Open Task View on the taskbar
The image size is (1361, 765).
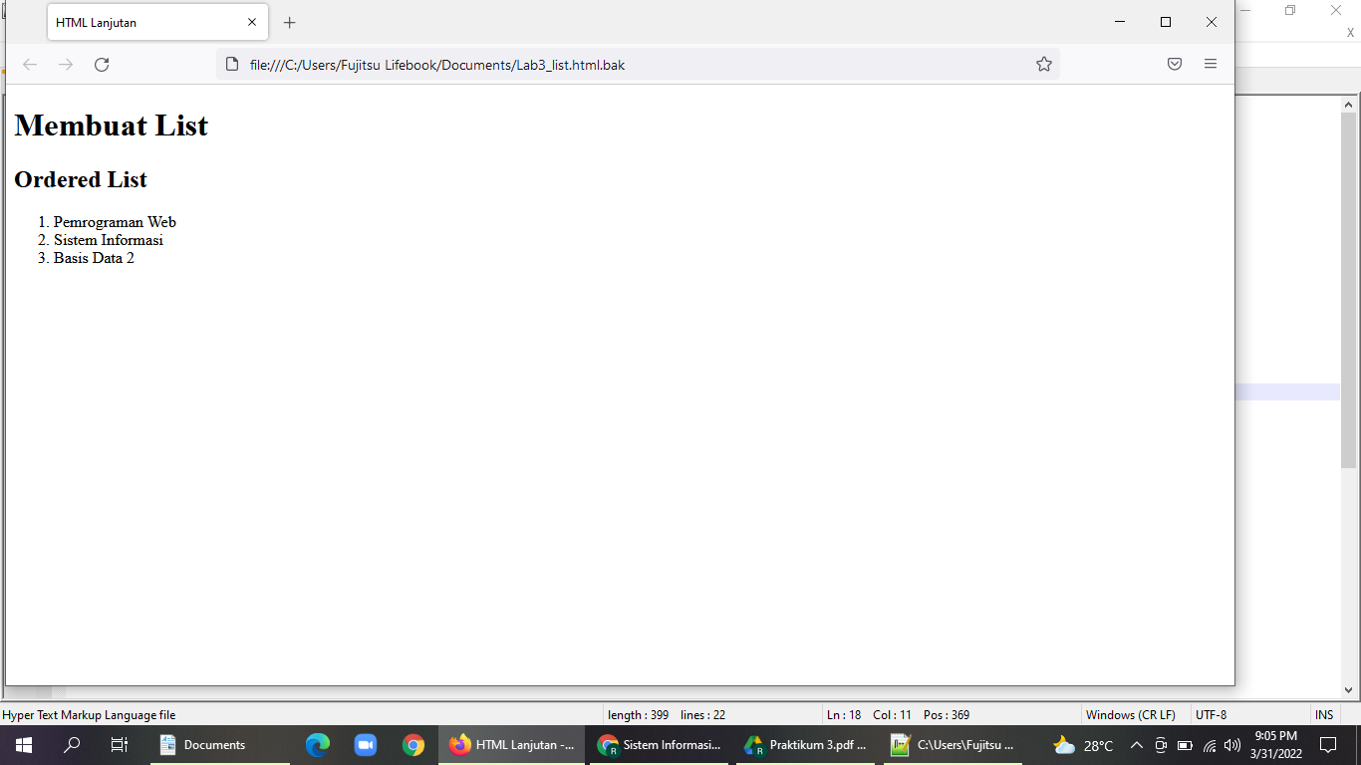tap(120, 744)
